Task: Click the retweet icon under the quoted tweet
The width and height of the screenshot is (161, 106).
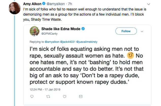Action: coord(48,96)
